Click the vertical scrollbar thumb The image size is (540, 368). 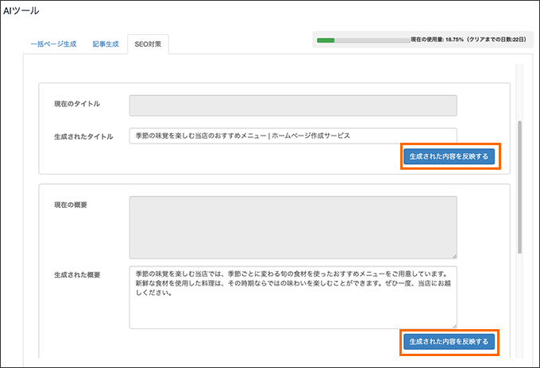click(519, 187)
